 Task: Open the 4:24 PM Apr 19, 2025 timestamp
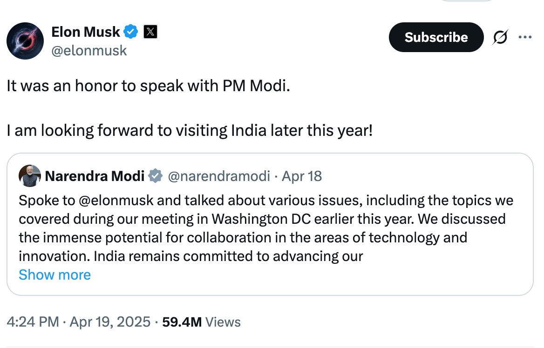[x=79, y=322]
